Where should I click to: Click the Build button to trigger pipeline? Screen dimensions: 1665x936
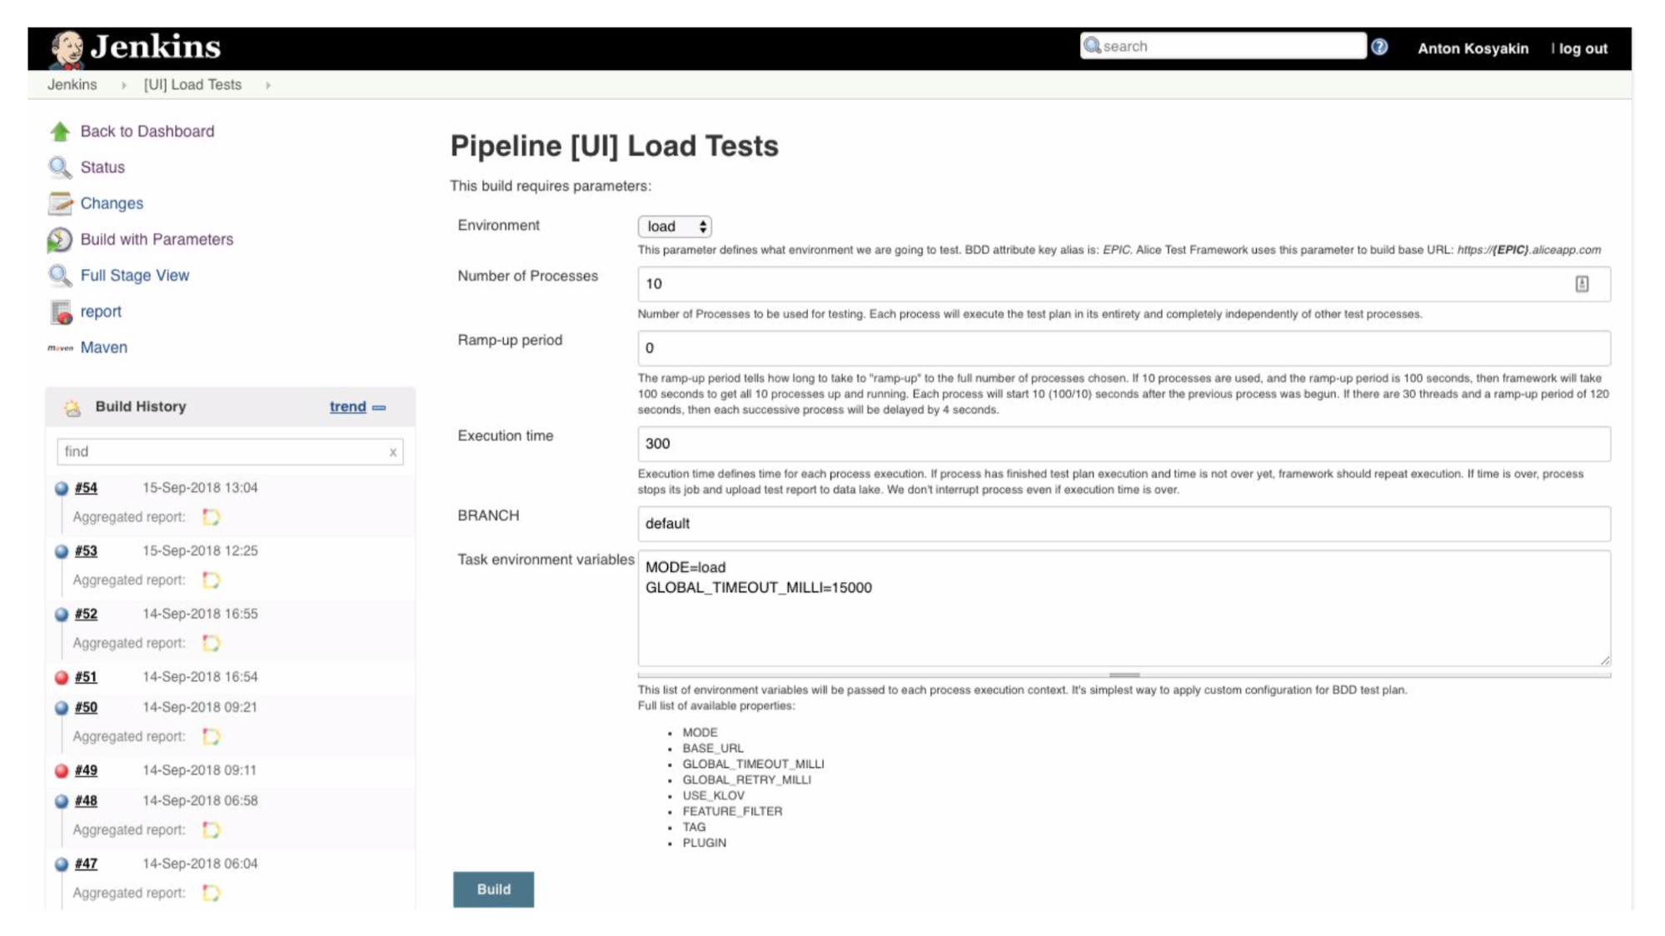pos(493,889)
